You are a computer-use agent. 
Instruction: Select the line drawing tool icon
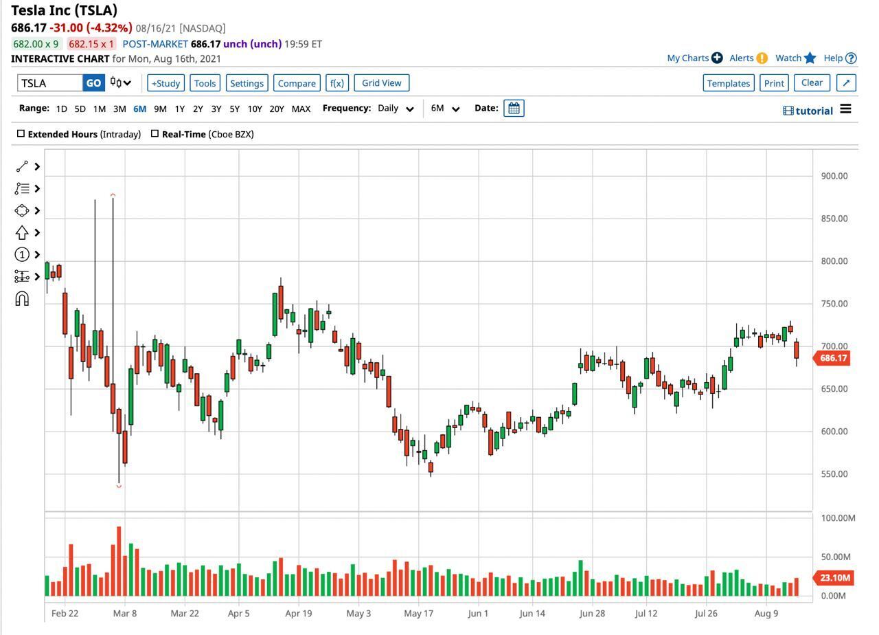22,166
